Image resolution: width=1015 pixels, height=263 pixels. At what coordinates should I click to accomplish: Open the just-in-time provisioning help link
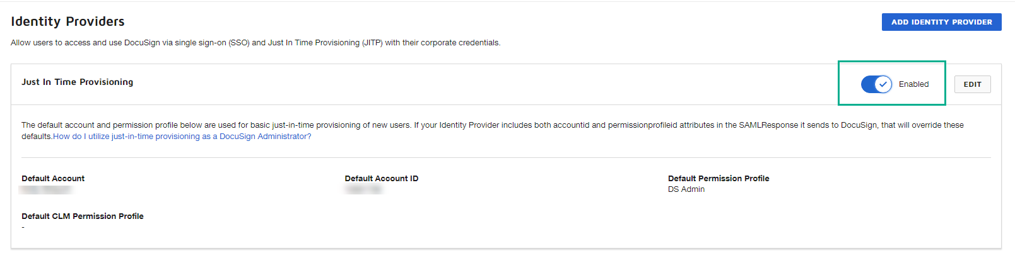[x=182, y=137]
